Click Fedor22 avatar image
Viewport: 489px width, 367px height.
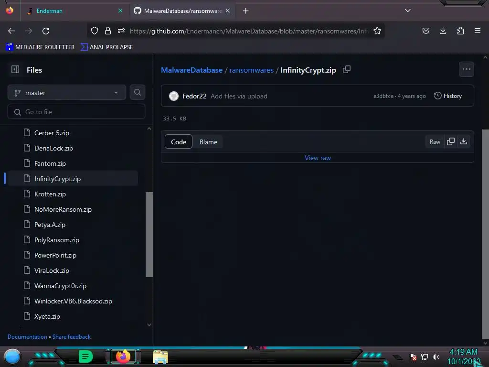174,96
